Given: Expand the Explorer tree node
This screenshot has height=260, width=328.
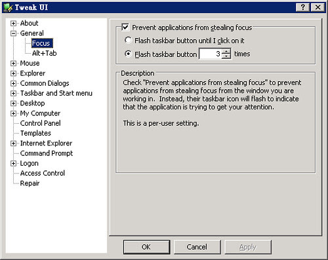Looking at the screenshot, I should [x=13, y=73].
